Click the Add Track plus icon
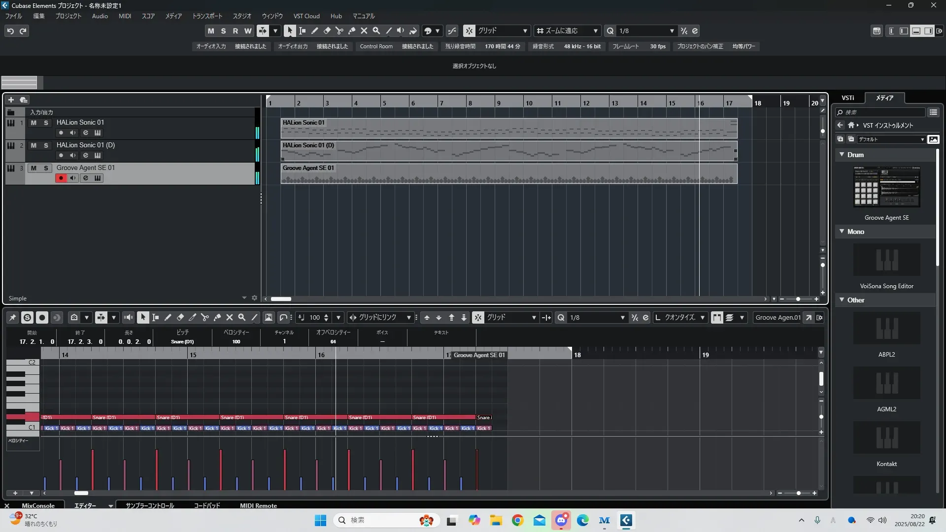 [x=11, y=100]
